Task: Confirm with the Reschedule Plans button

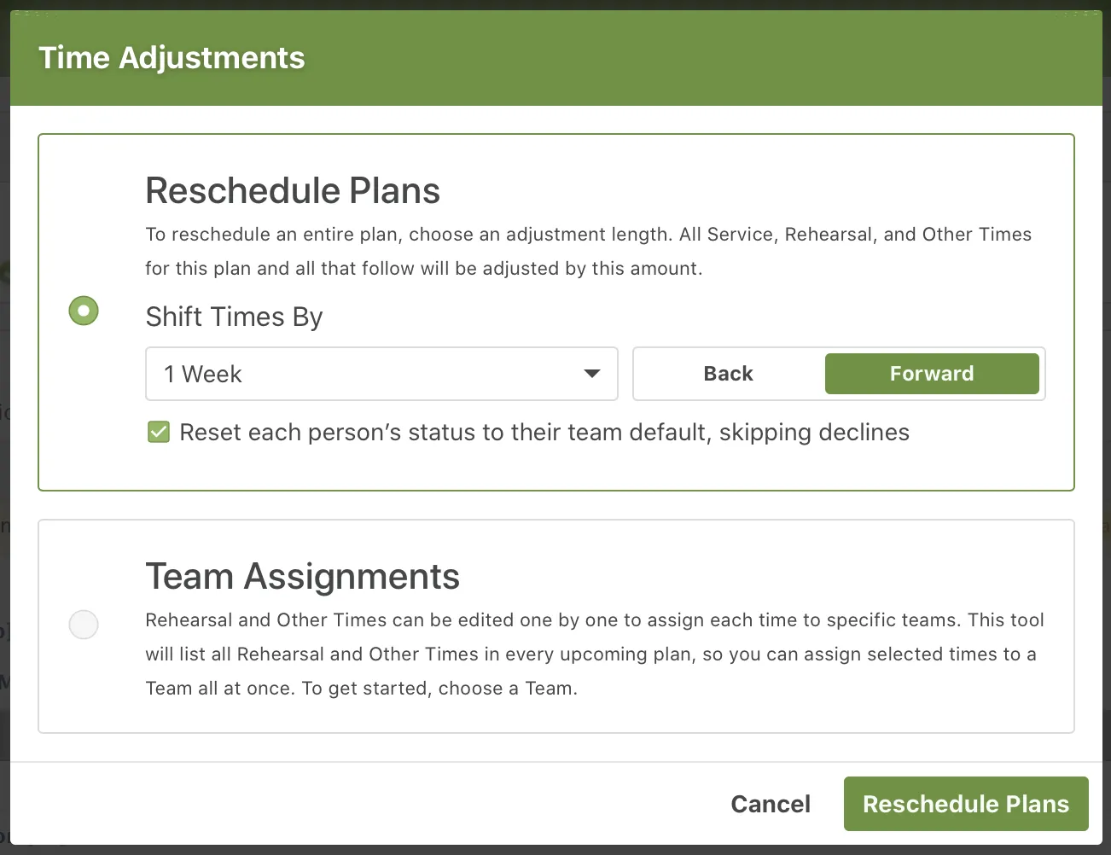Action: click(x=965, y=803)
